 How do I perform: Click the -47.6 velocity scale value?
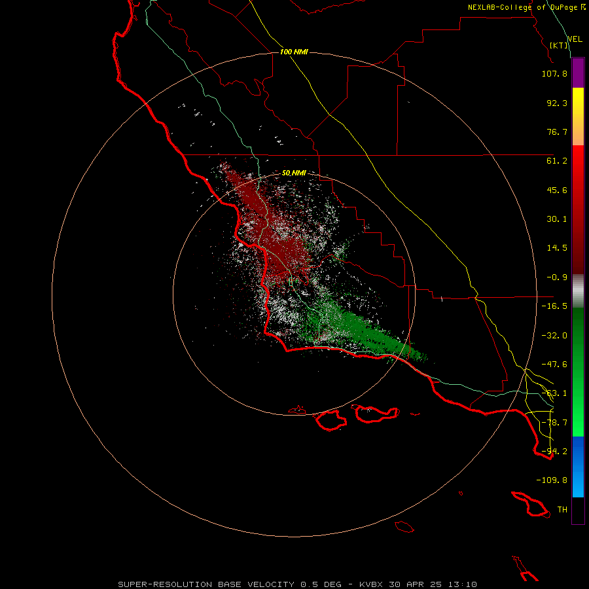coord(554,365)
